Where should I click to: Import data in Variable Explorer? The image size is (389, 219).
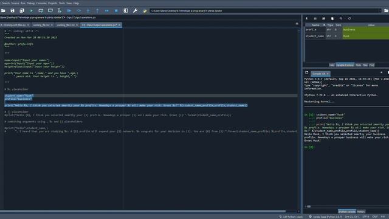[306, 18]
